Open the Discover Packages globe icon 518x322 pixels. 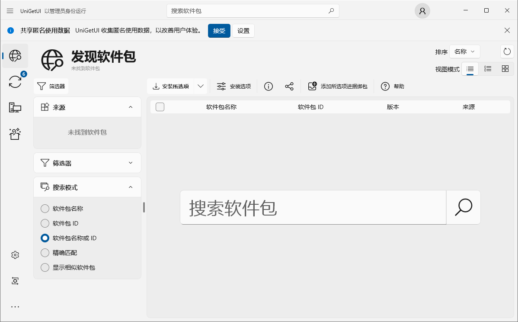click(15, 56)
